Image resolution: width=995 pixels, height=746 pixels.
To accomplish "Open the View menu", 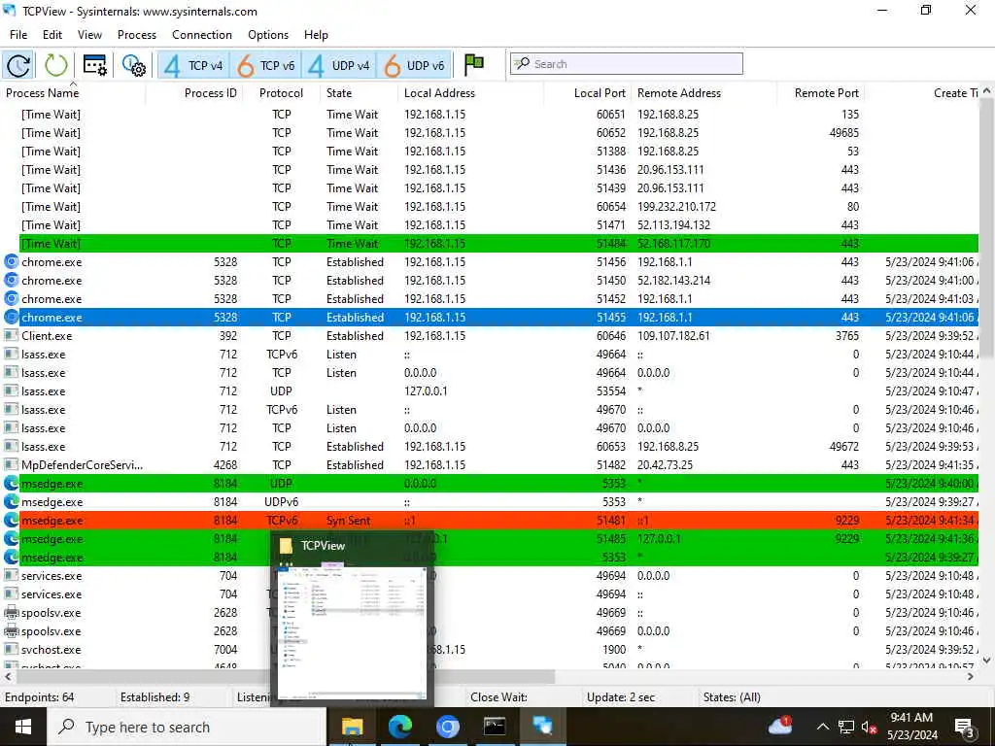I will click(x=89, y=35).
